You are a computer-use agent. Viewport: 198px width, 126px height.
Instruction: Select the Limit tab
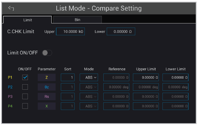tap(27, 20)
